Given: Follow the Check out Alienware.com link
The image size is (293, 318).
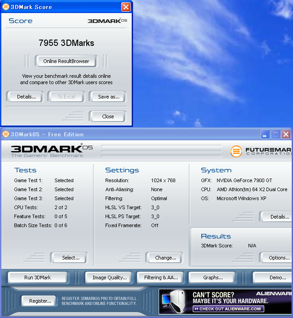Looking at the screenshot, I should 228,309.
